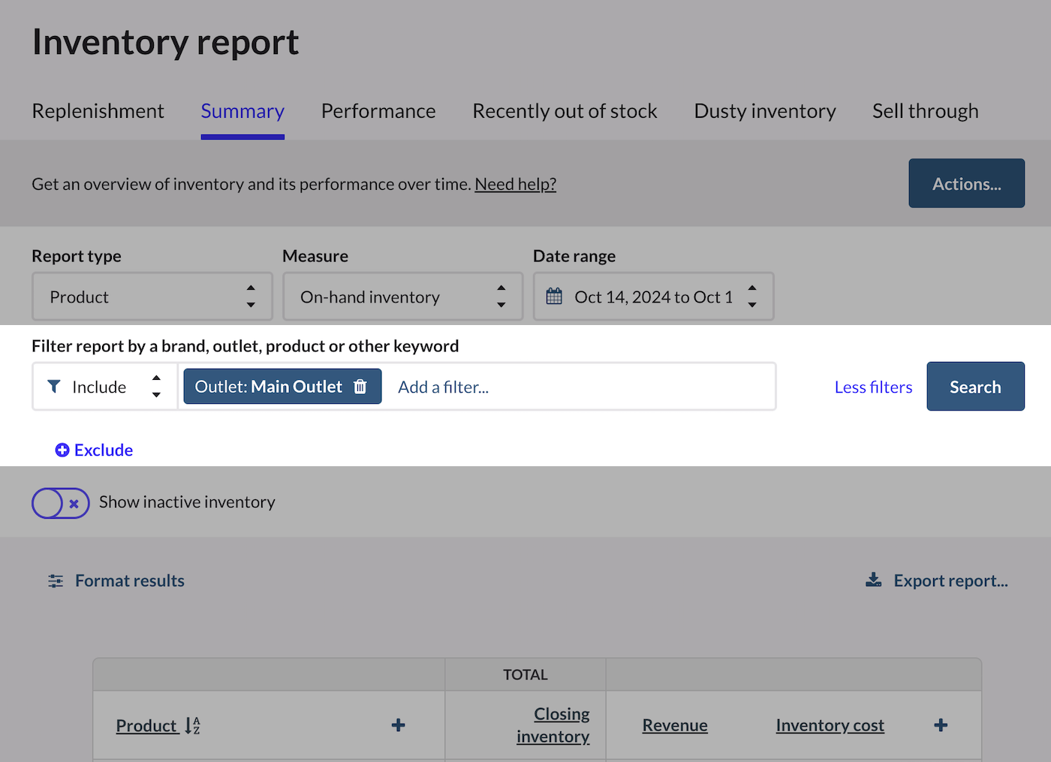The image size is (1051, 762).
Task: Click the Export report download icon
Action: click(x=874, y=580)
